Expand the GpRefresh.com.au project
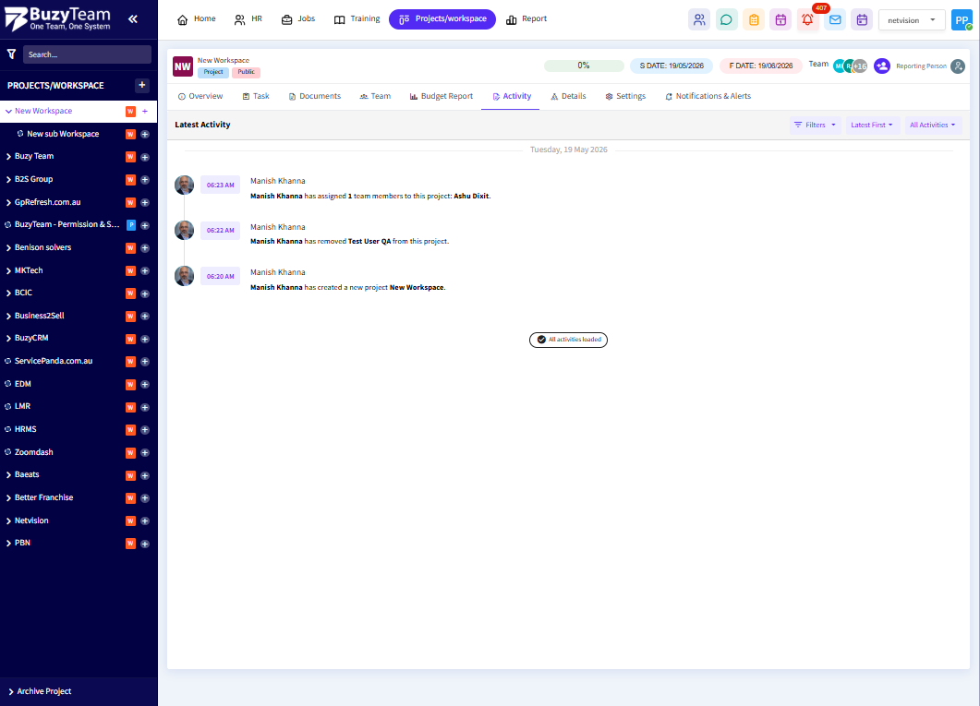The width and height of the screenshot is (980, 706). (x=8, y=202)
